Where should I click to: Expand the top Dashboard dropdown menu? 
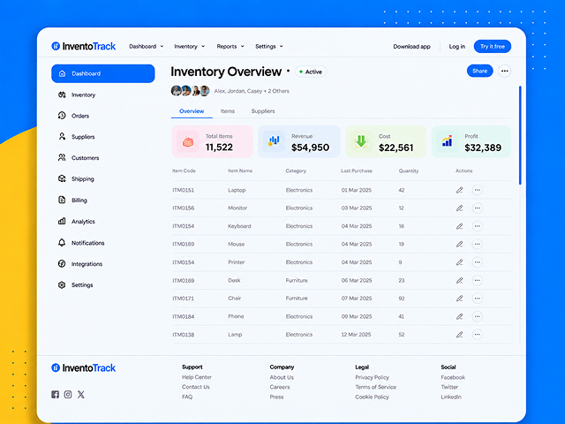click(147, 46)
